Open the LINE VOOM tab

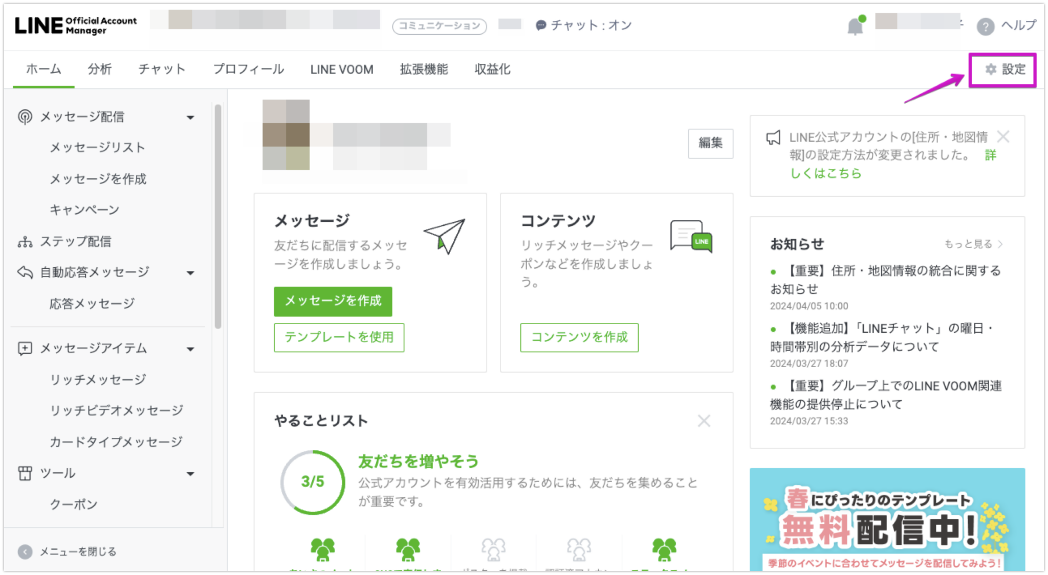[341, 70]
